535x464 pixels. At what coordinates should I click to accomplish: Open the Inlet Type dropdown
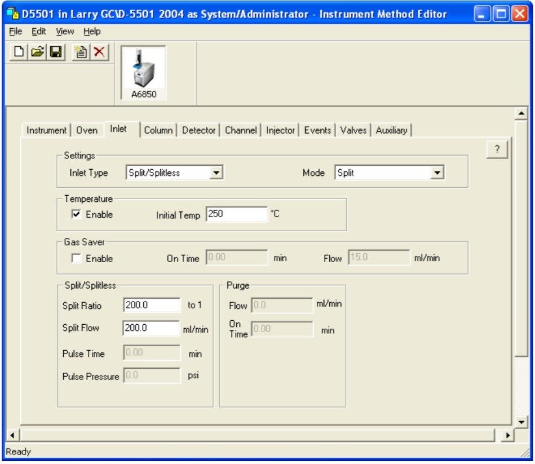coord(216,173)
